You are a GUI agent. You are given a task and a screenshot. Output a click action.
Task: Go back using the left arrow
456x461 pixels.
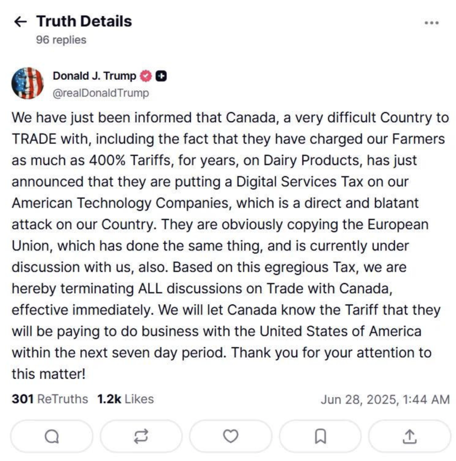[x=20, y=22]
